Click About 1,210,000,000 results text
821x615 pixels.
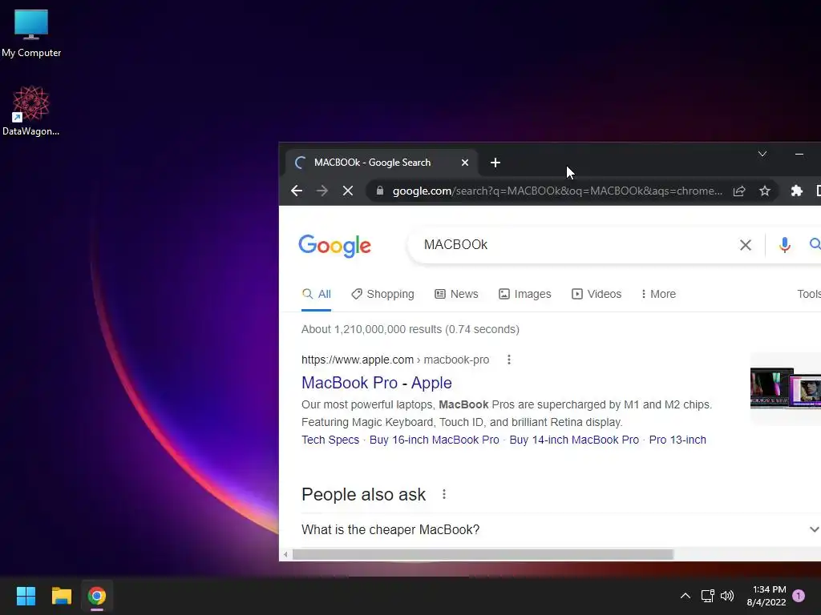click(410, 329)
